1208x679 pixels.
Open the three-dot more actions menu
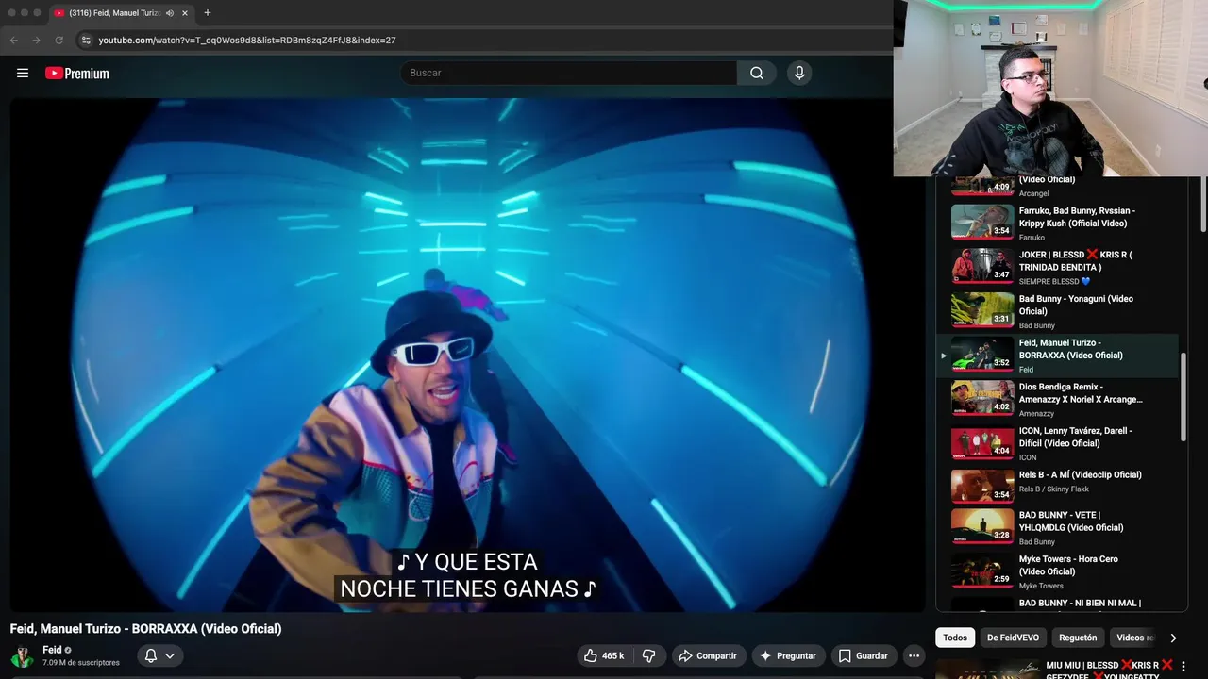pos(914,655)
